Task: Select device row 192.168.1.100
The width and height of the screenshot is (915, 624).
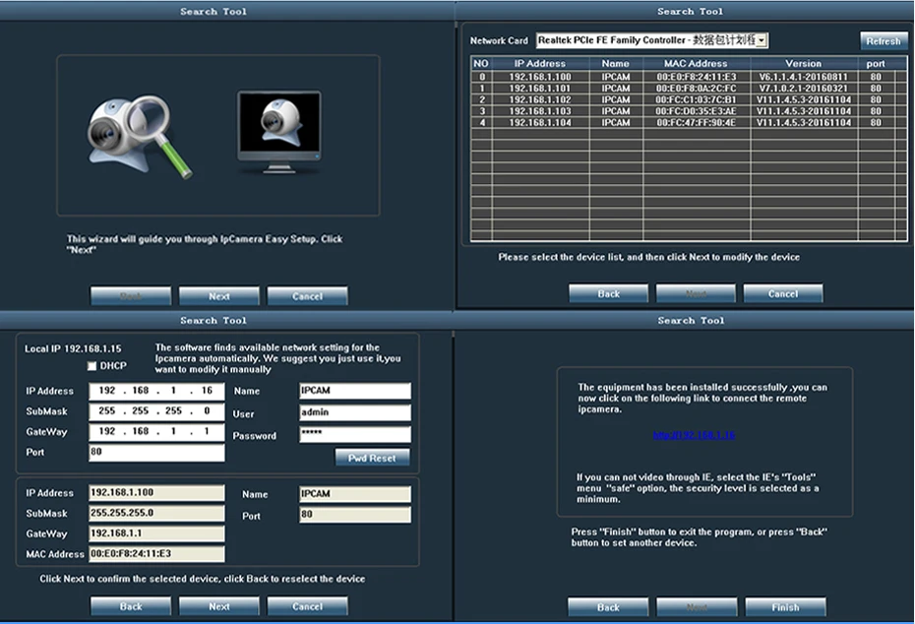Action: [689, 77]
